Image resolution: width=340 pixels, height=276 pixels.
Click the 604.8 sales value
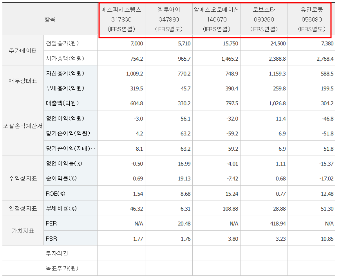coord(137,103)
